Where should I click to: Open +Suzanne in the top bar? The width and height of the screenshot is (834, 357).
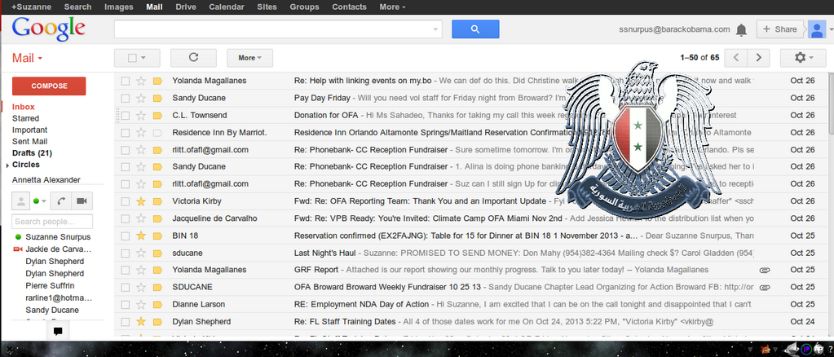point(31,7)
